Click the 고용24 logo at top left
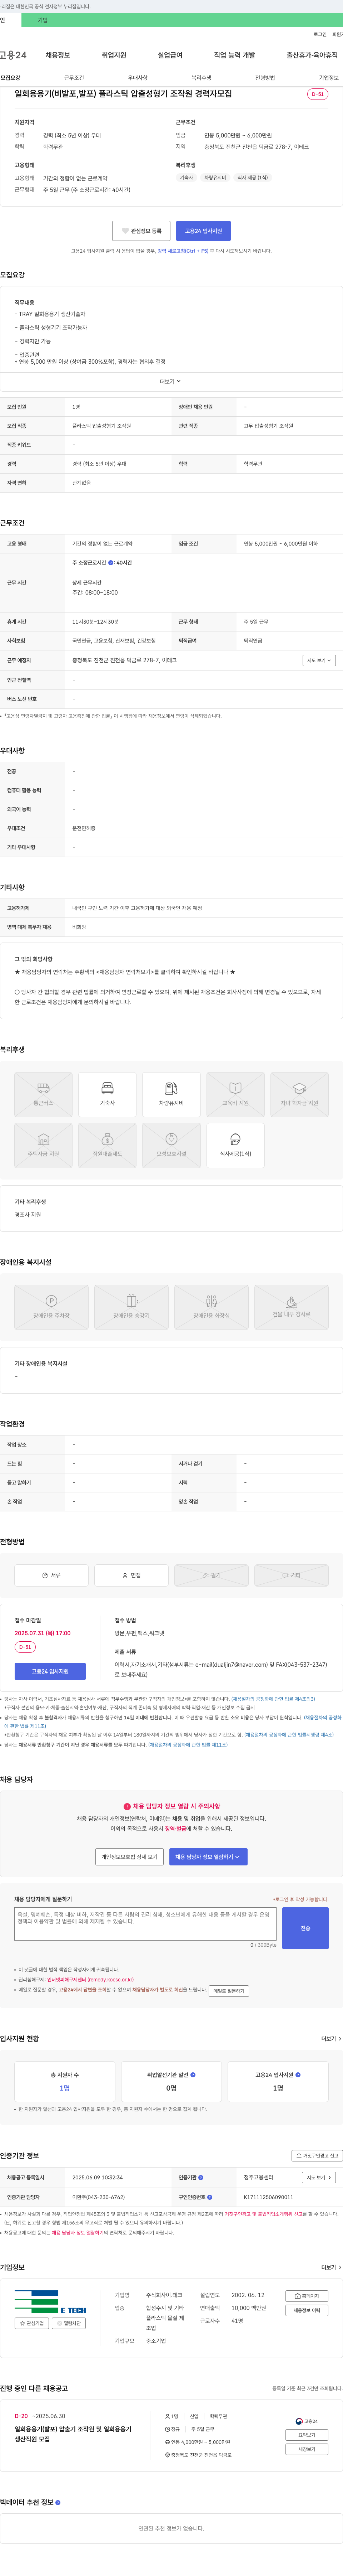The height and width of the screenshot is (2576, 343). 13,55
